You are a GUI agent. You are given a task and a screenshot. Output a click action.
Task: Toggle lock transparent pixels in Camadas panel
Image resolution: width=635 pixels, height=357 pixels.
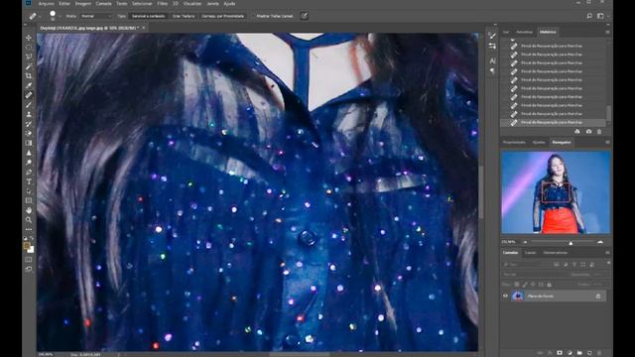click(x=517, y=285)
